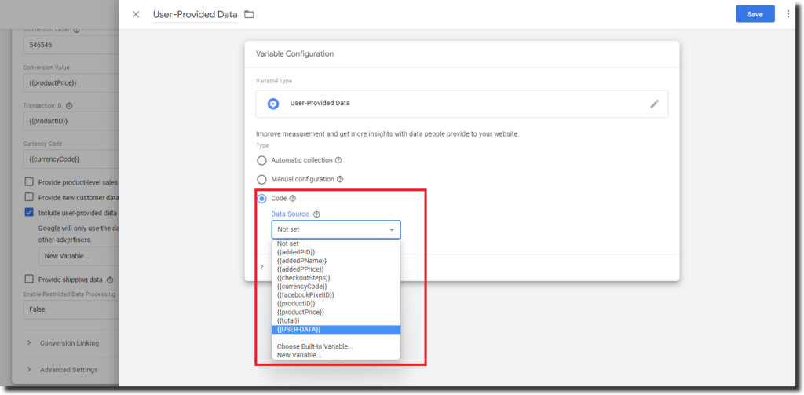Choose {{facebookPixelID}} from the list
The height and width of the screenshot is (395, 804).
pyautogui.click(x=336, y=295)
